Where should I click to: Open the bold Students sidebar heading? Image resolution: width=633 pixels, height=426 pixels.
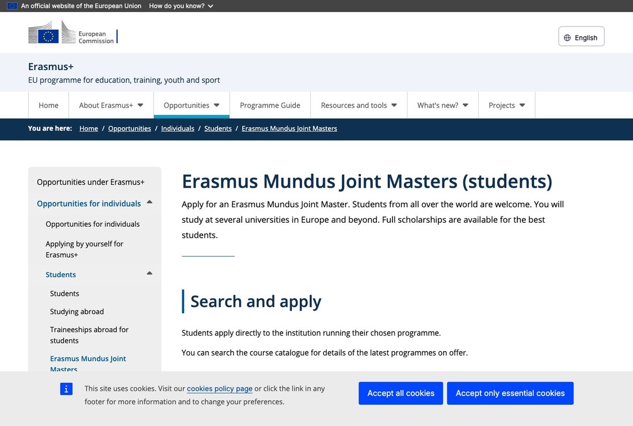click(60, 275)
